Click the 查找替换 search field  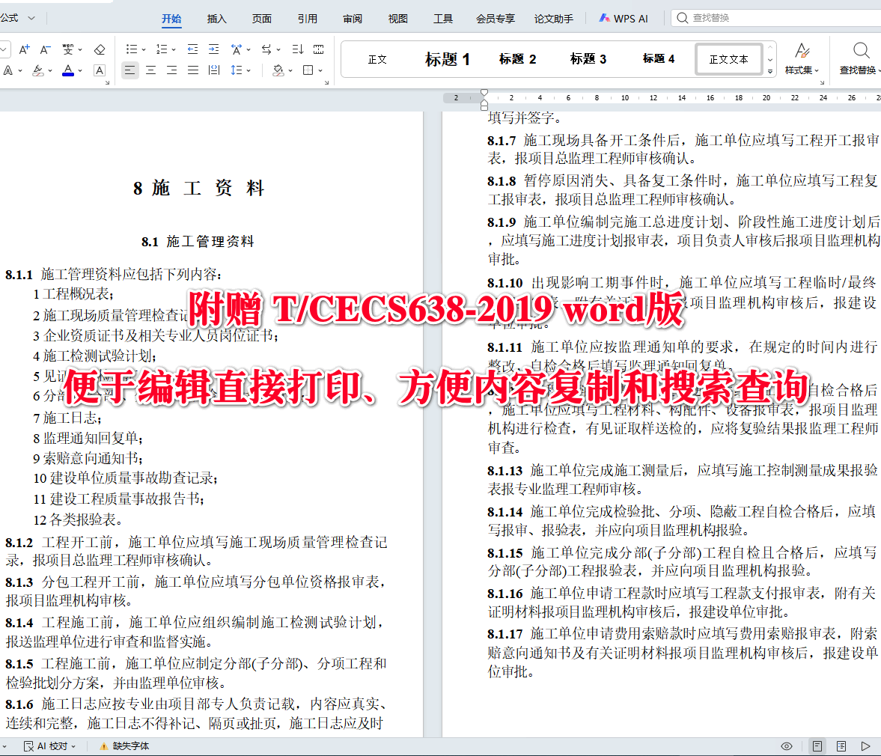776,18
